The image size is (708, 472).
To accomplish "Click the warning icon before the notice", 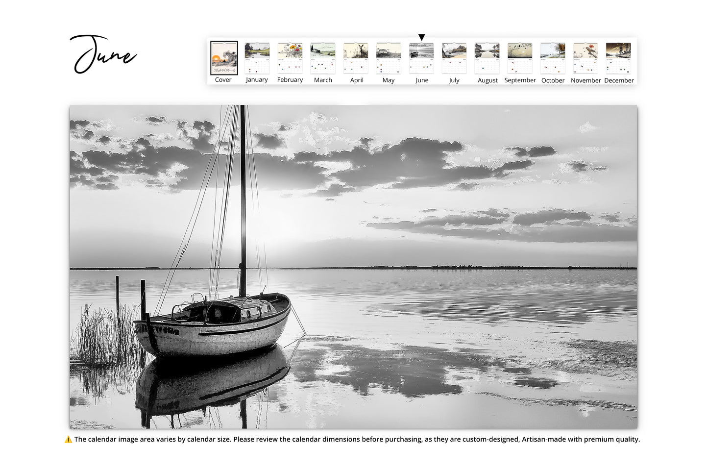I will tap(68, 440).
